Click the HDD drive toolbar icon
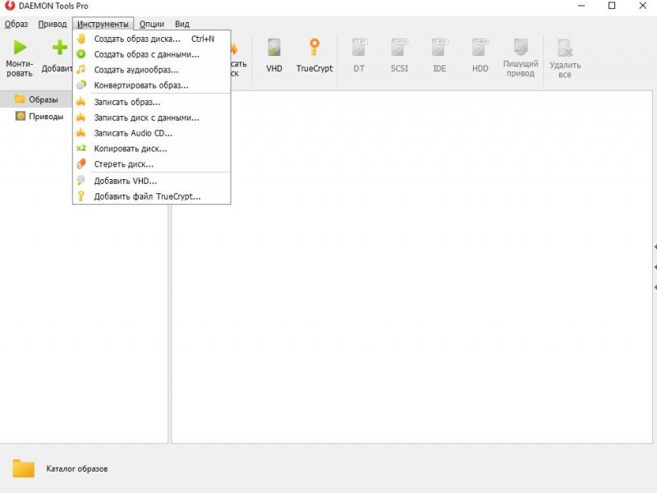The image size is (657, 493). [x=480, y=48]
